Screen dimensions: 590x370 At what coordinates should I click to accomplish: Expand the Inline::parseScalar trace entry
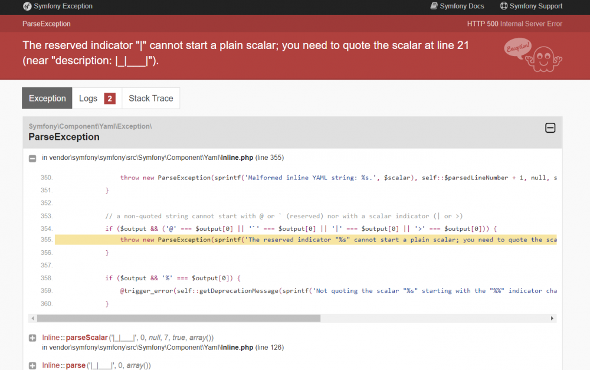32,338
